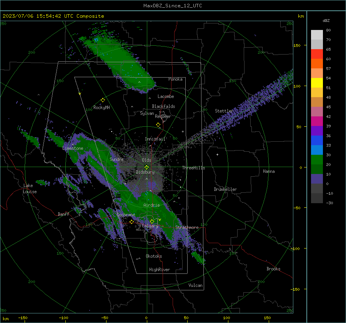Select the yellow 54 to 51 dBZ swatch
Image resolution: width=346 pixels, height=323 pixels.
317,83
